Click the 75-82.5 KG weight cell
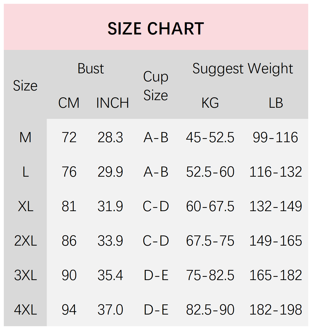Screen dimensions: 312x330 pyautogui.click(x=210, y=275)
